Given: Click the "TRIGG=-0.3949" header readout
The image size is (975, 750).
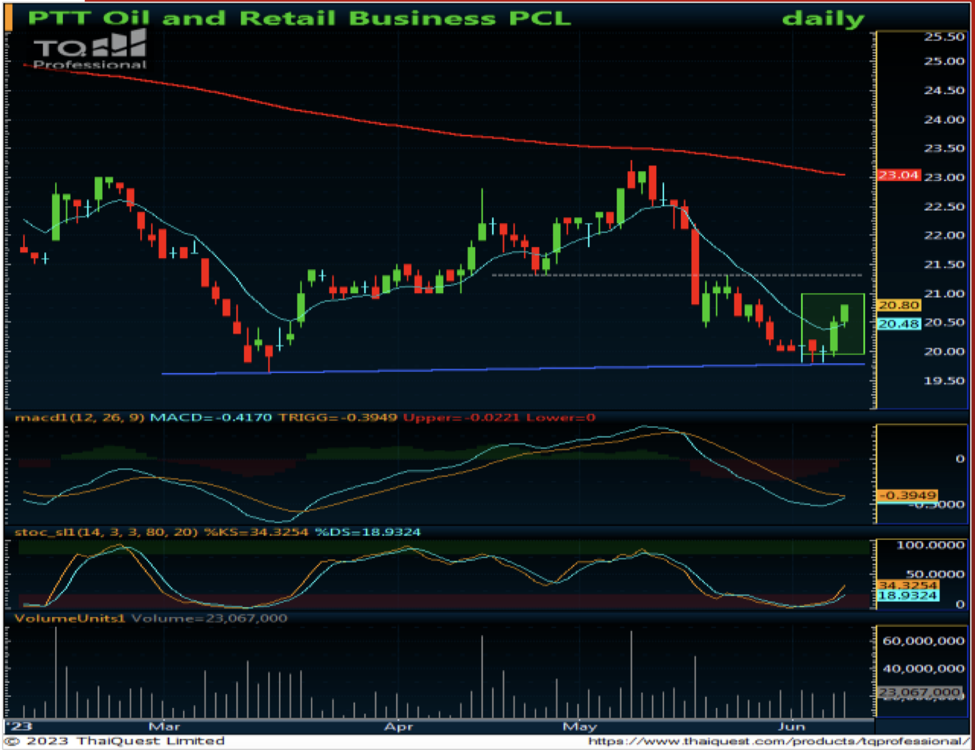Looking at the screenshot, I should pyautogui.click(x=338, y=417).
